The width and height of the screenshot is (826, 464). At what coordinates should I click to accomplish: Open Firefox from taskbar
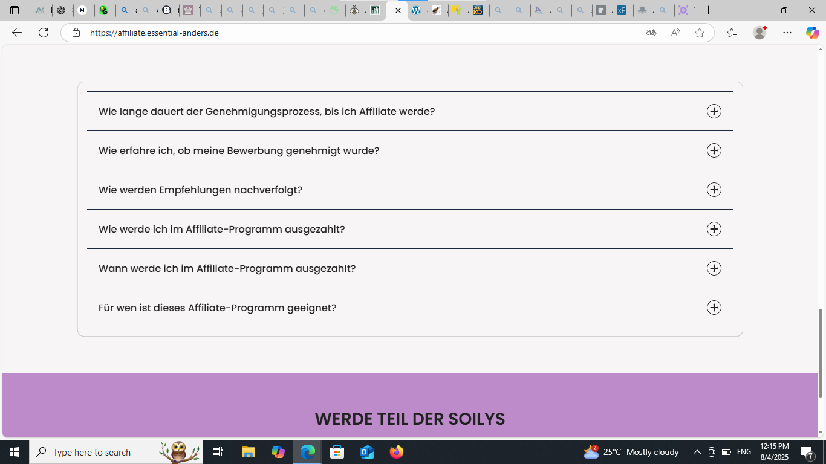(397, 452)
